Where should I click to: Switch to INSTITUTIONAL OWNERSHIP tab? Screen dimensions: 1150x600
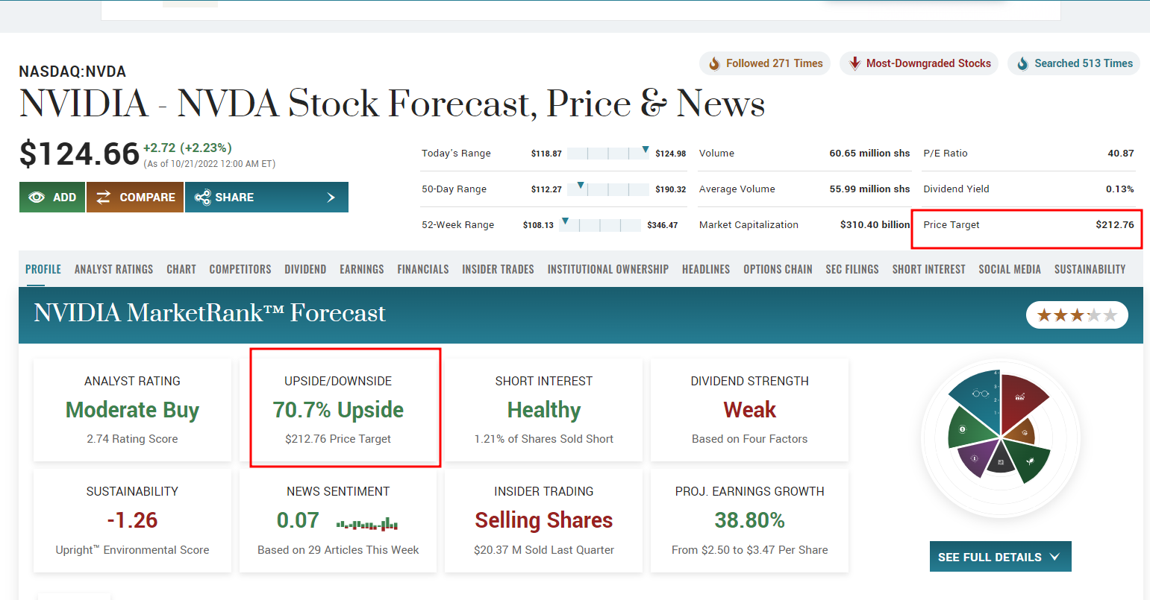[608, 269]
